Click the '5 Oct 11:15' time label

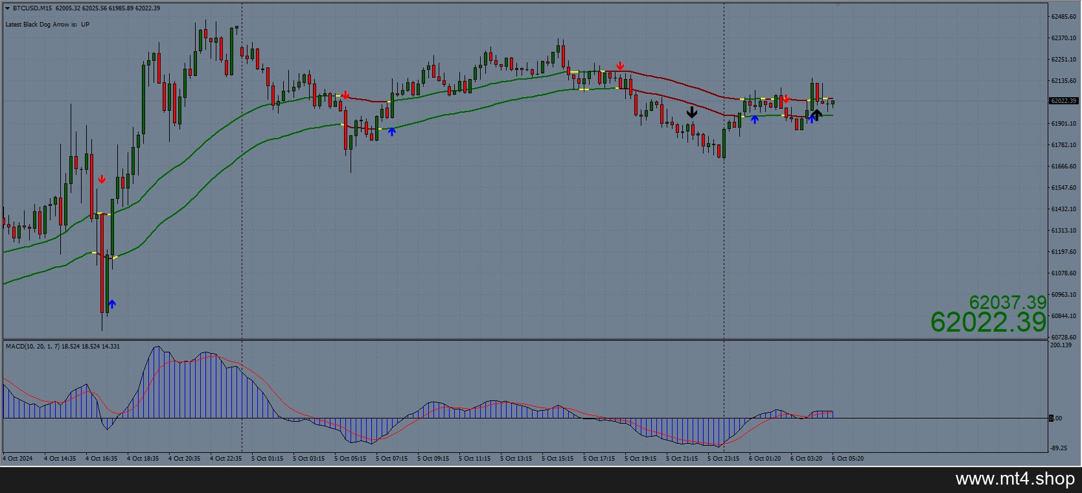[x=474, y=459]
